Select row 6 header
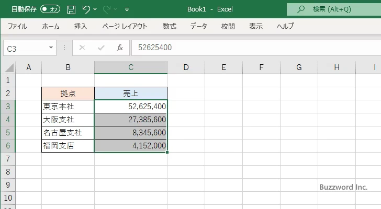Image resolution: width=381 pixels, height=209 pixels. [8, 146]
